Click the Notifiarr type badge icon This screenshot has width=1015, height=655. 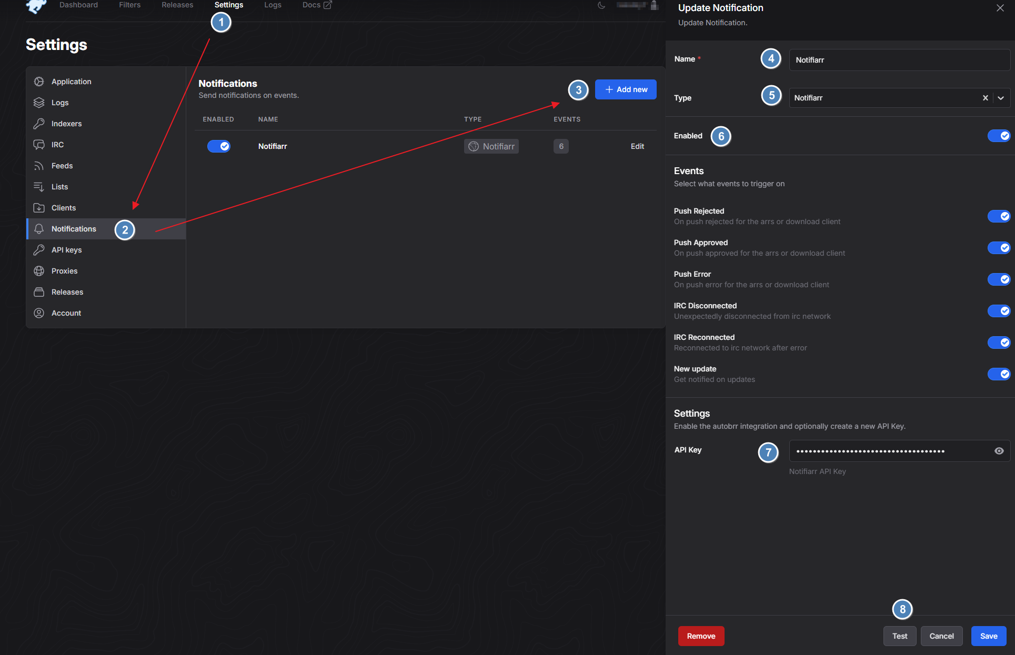[474, 146]
